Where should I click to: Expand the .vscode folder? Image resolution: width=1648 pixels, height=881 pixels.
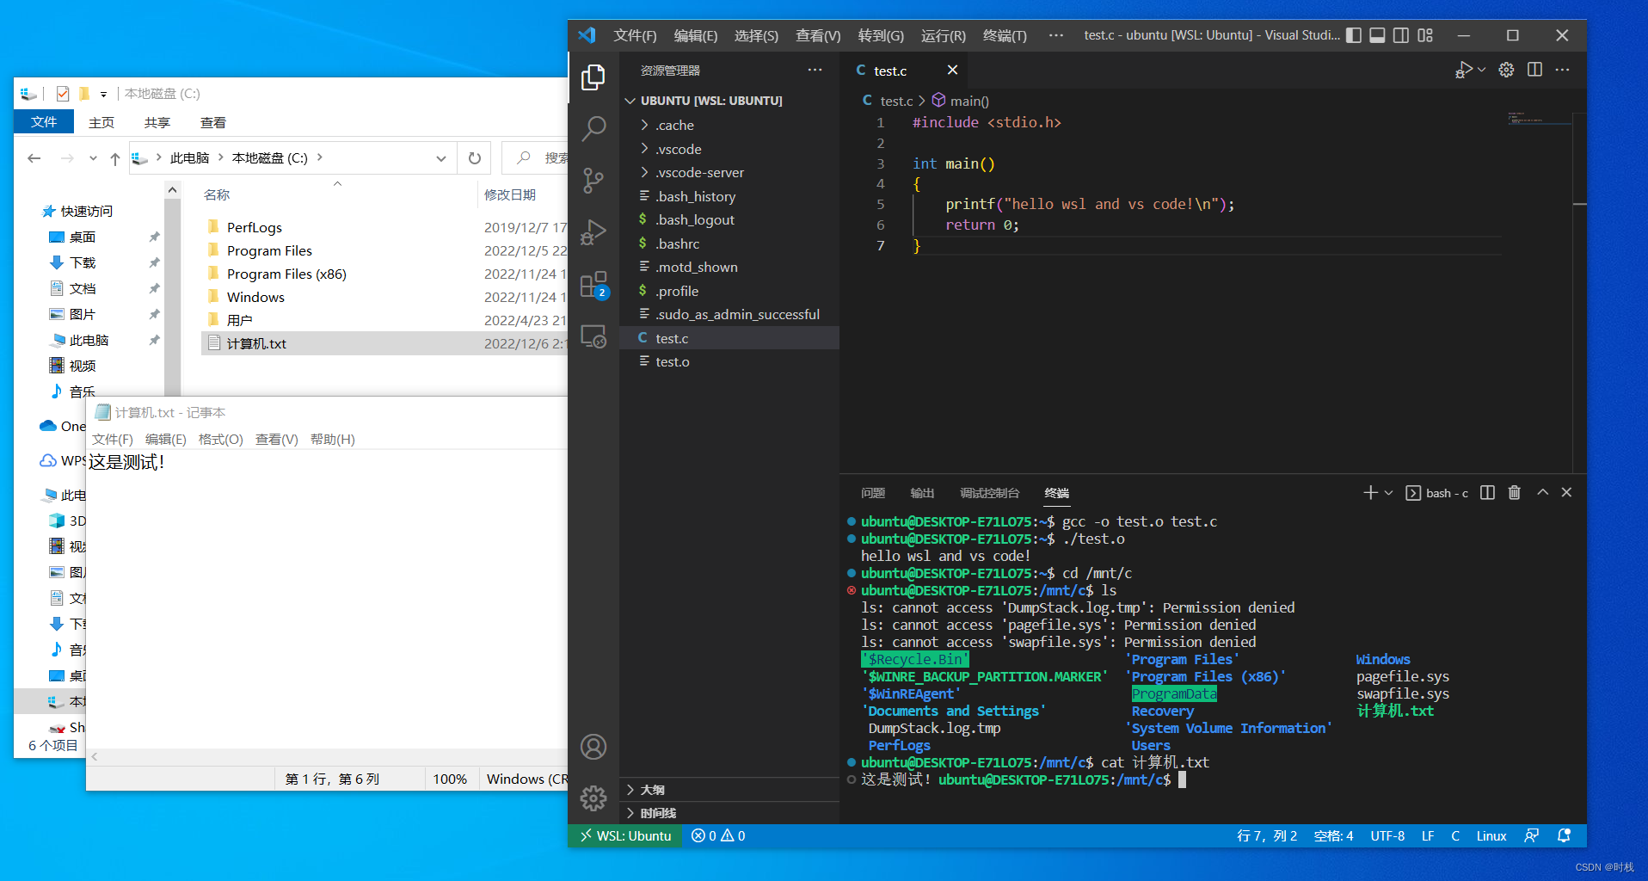point(729,149)
